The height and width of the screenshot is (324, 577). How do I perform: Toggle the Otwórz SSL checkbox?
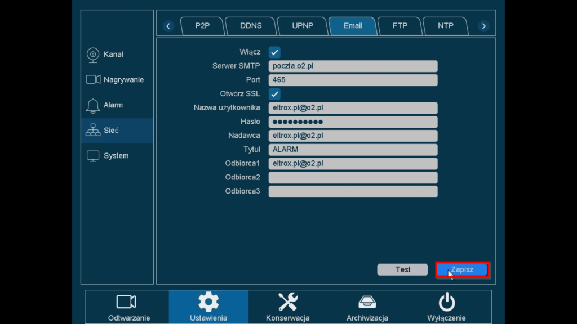pos(274,94)
